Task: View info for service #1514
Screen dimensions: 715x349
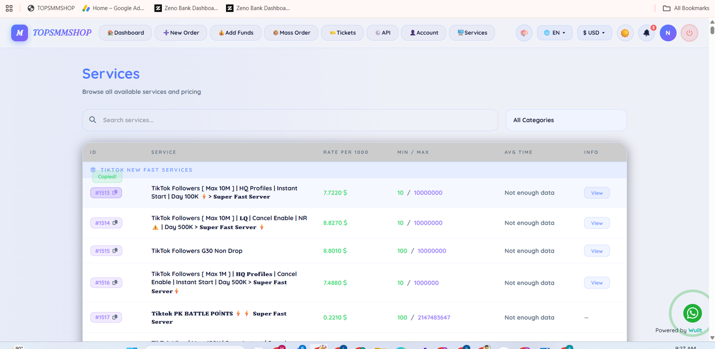Action: point(597,223)
